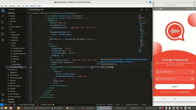The width and height of the screenshot is (196, 110).
Task: Click React Native Packager in status bar
Action: [x=26, y=105]
